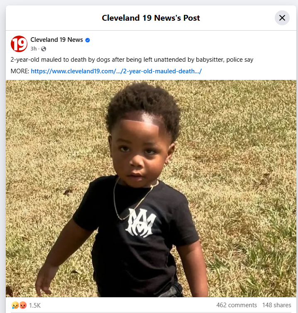
Task: Open the 3h timestamp permalink
Action: [x=34, y=49]
